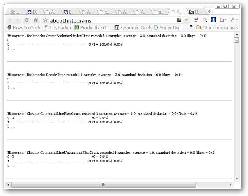Image resolution: width=248 pixels, height=196 pixels.
Task: Open the Other bookmarks folder
Action: point(217,28)
